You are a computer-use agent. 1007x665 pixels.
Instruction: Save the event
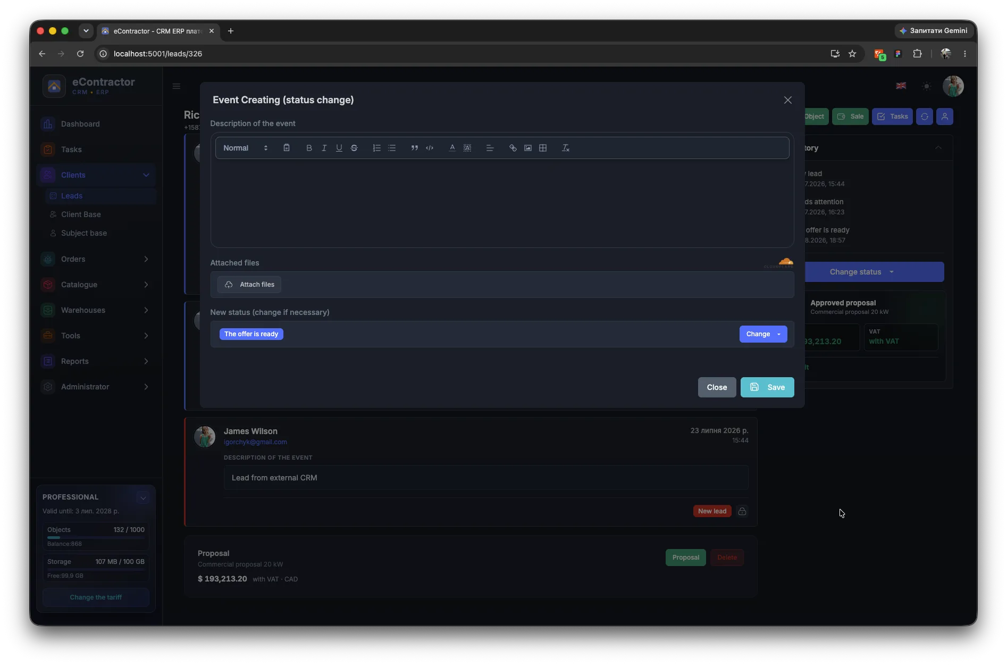[767, 387]
